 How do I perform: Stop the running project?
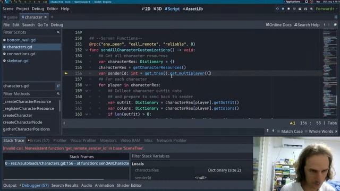(288, 9)
